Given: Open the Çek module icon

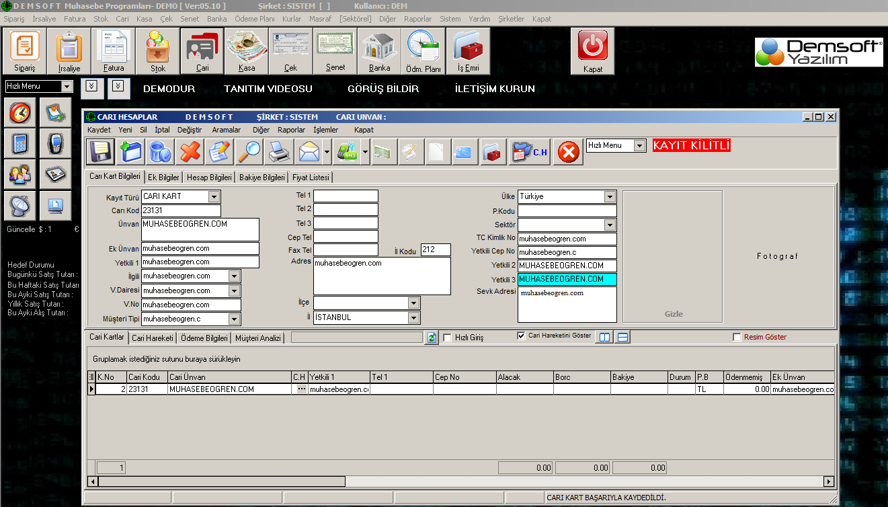Looking at the screenshot, I should pos(291,51).
